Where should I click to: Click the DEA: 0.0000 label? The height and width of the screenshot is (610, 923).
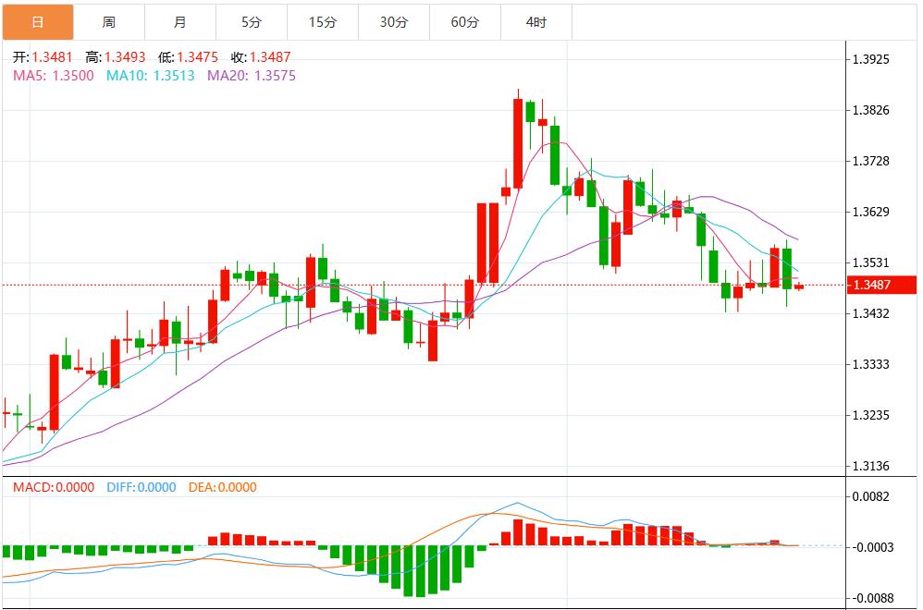[222, 487]
